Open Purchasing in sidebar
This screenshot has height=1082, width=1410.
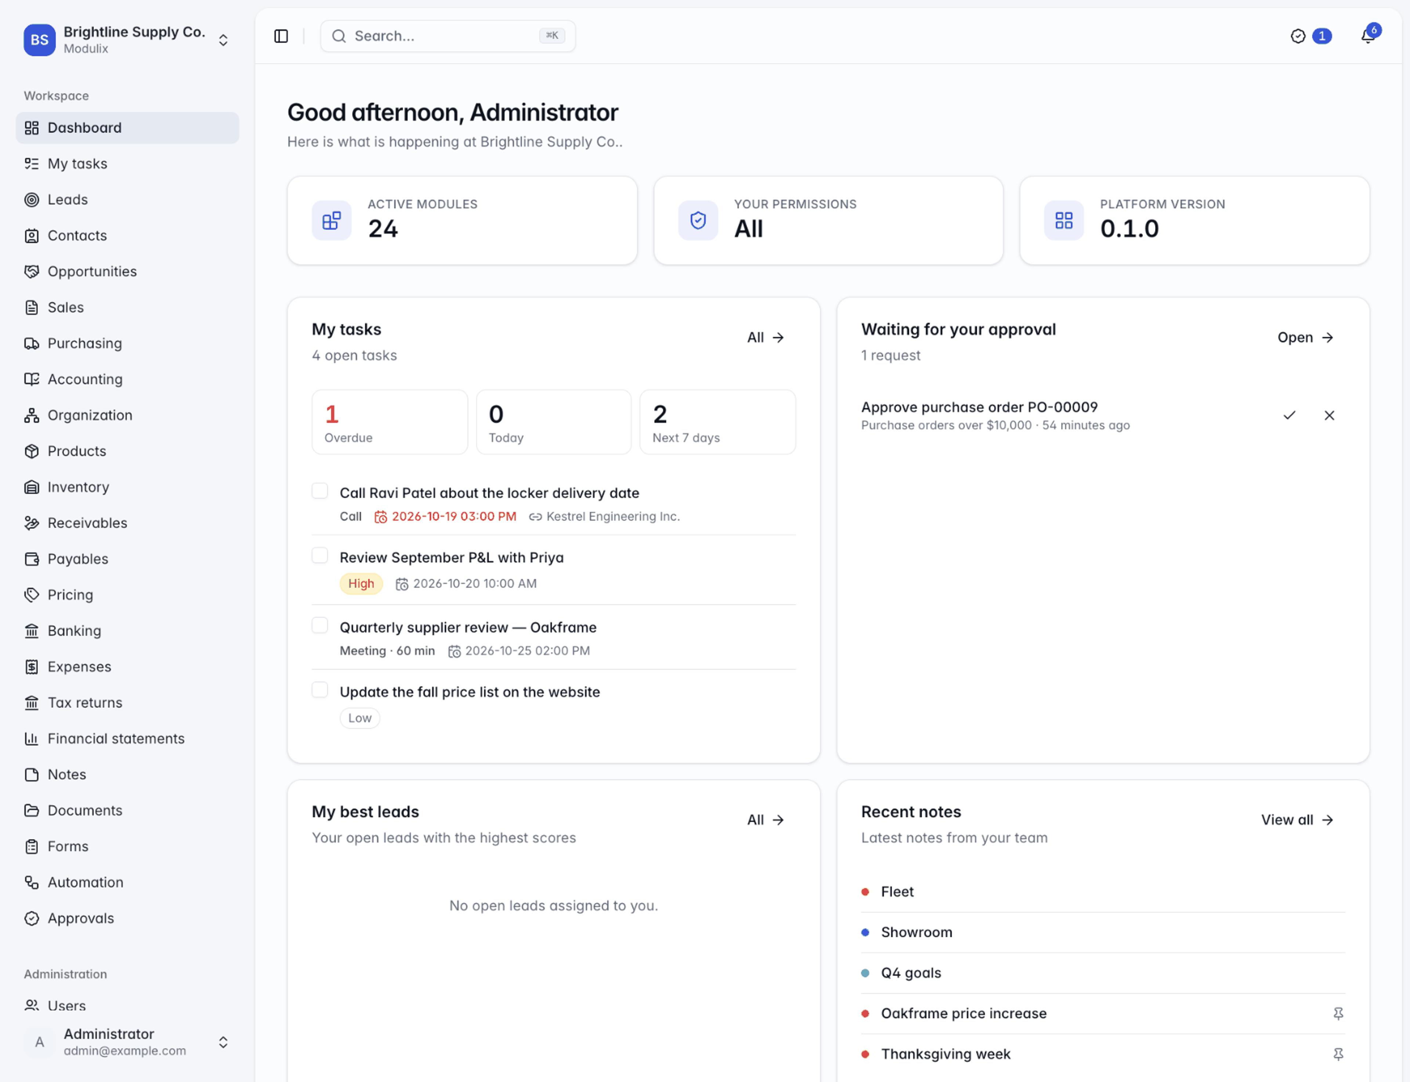[127, 343]
